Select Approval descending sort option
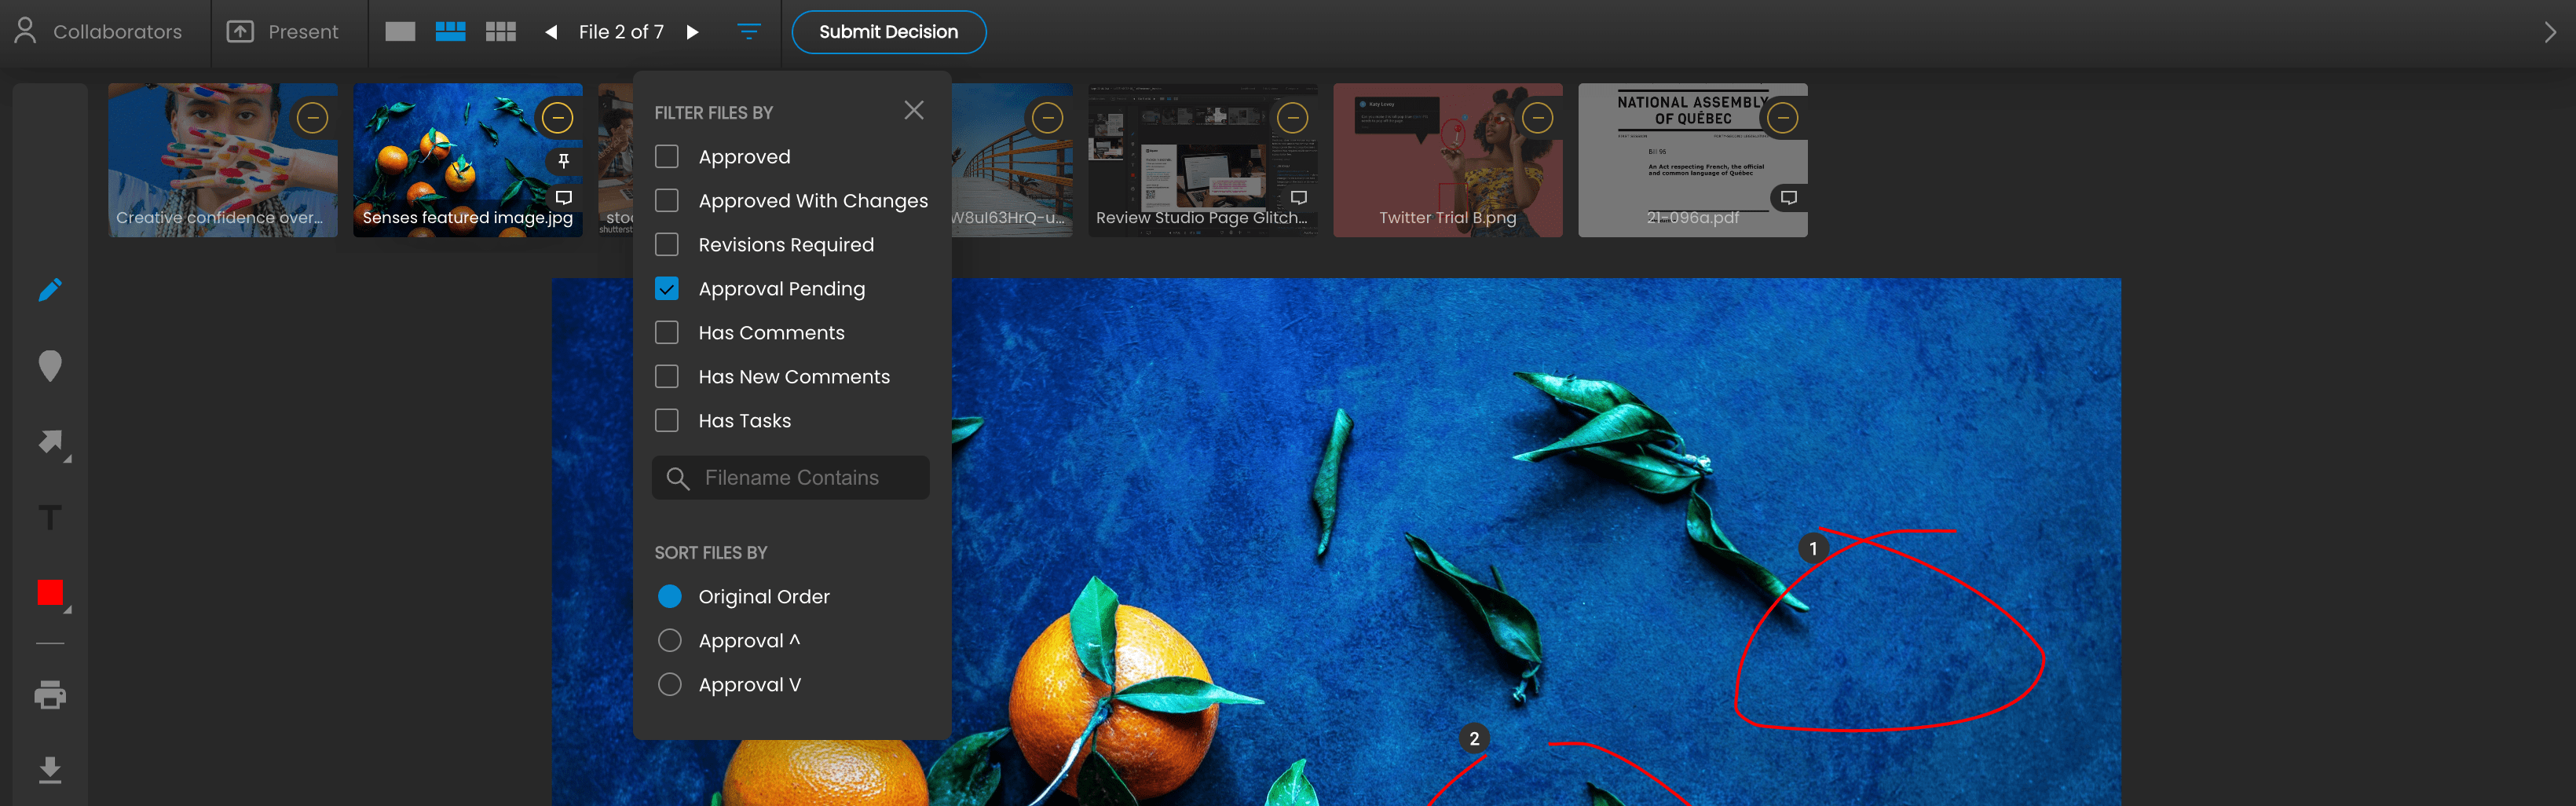The image size is (2576, 806). tap(670, 685)
